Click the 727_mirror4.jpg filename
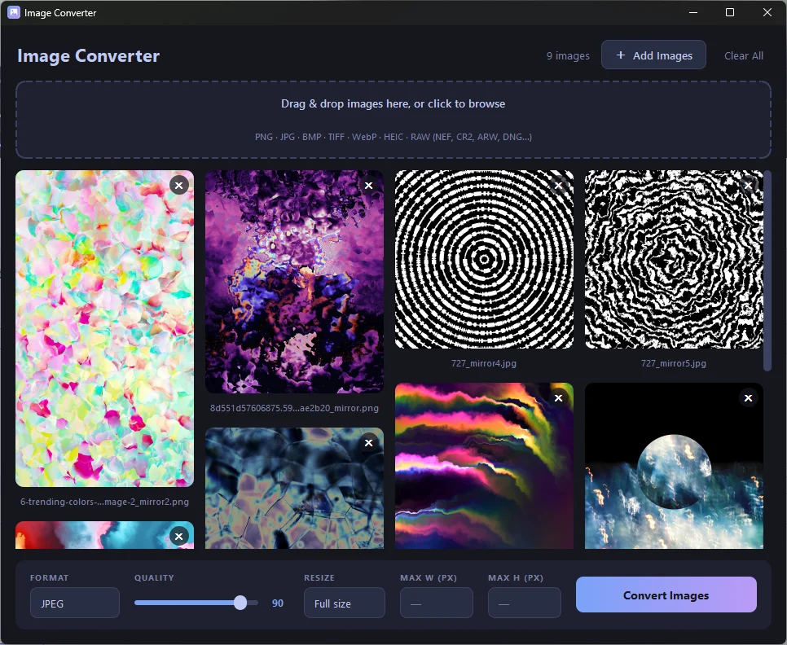The image size is (787, 645). (484, 363)
